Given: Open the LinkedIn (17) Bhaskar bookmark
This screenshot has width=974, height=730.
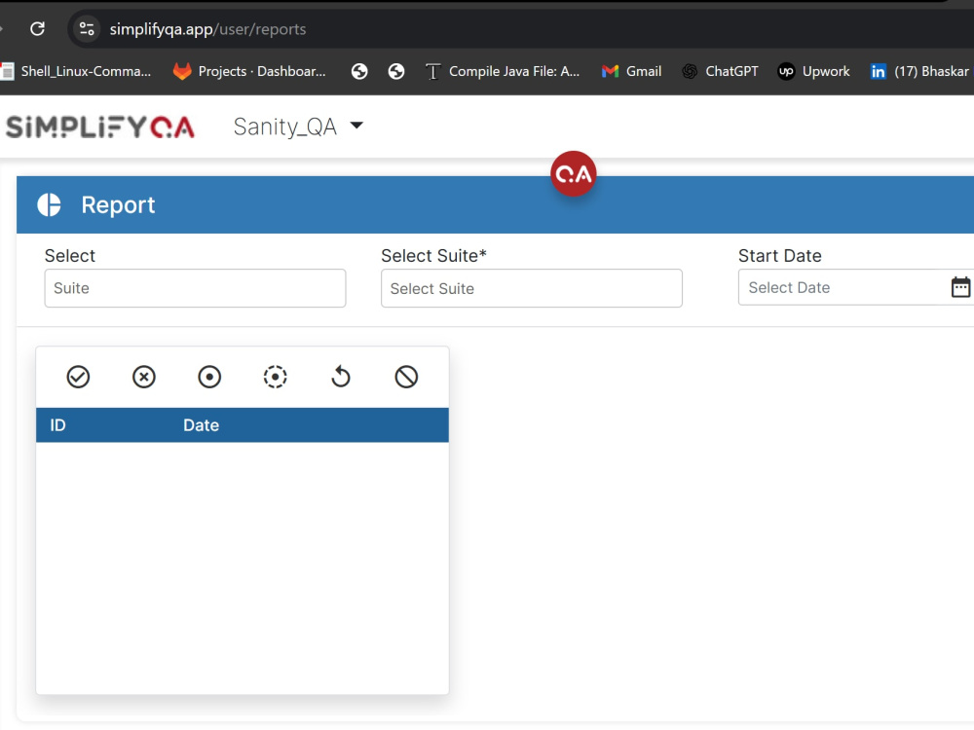Looking at the screenshot, I should click(x=919, y=71).
